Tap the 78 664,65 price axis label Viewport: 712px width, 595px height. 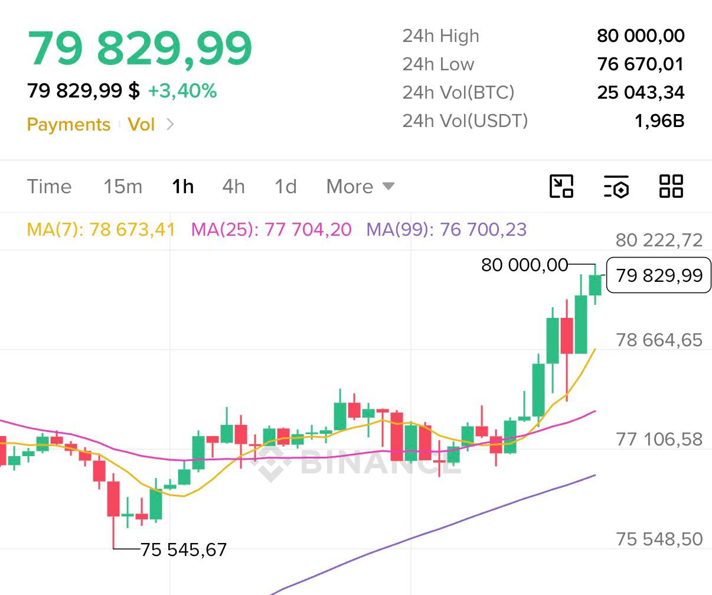tap(659, 340)
